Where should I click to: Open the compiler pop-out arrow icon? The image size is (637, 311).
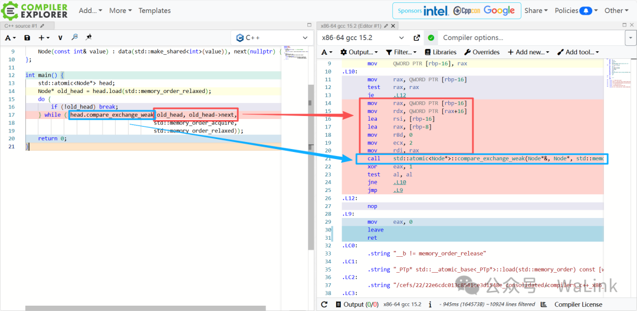coord(416,38)
